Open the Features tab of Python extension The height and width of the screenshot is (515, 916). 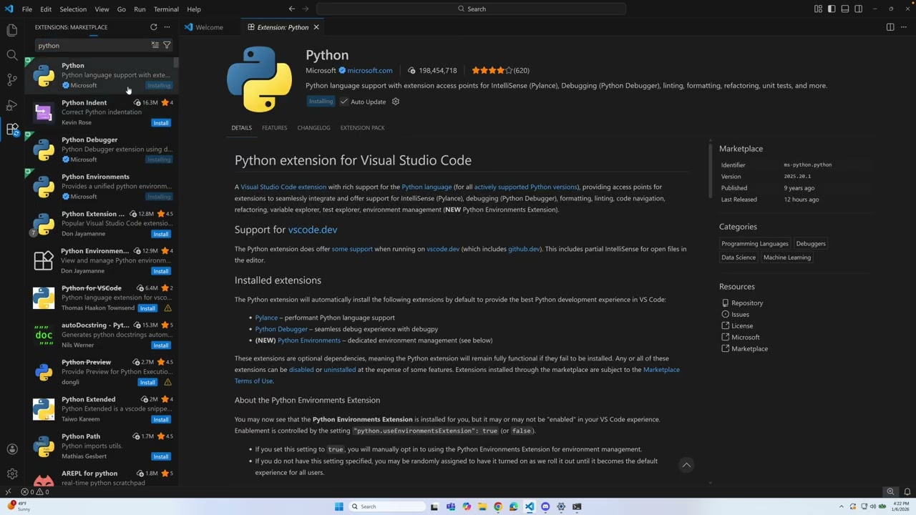[274, 128]
